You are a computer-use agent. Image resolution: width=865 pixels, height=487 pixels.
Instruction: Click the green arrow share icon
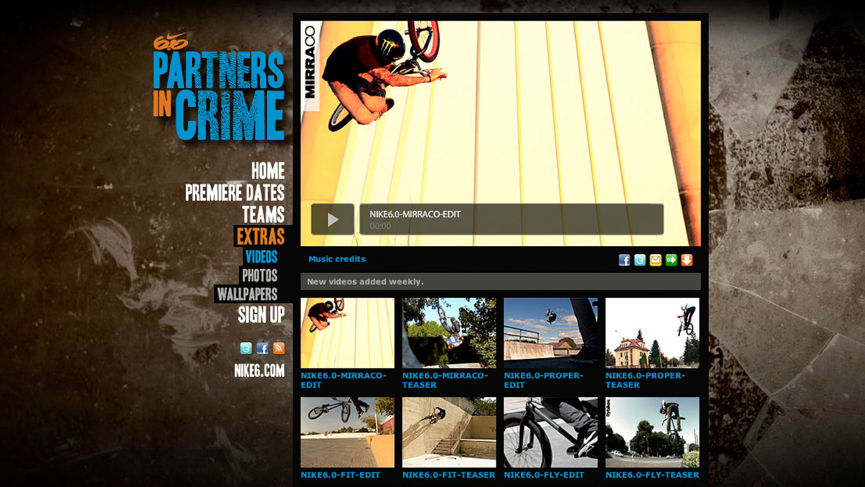[671, 260]
